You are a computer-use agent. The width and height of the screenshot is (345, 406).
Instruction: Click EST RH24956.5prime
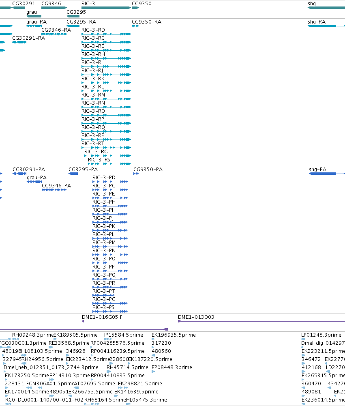(24, 363)
